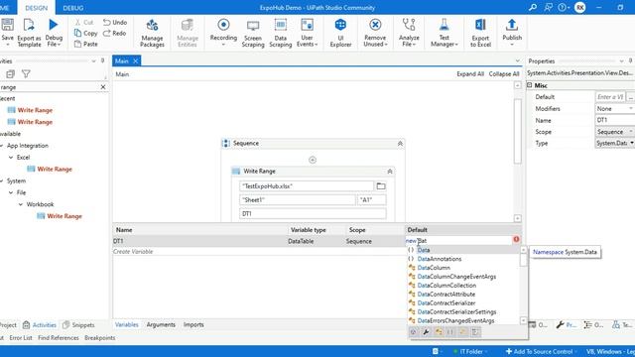Viewport: 635px width, 357px height.
Task: Open the User Events menu
Action: (x=307, y=33)
